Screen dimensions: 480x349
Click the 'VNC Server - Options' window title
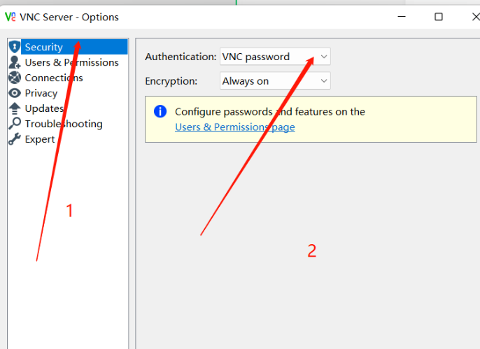tap(69, 17)
